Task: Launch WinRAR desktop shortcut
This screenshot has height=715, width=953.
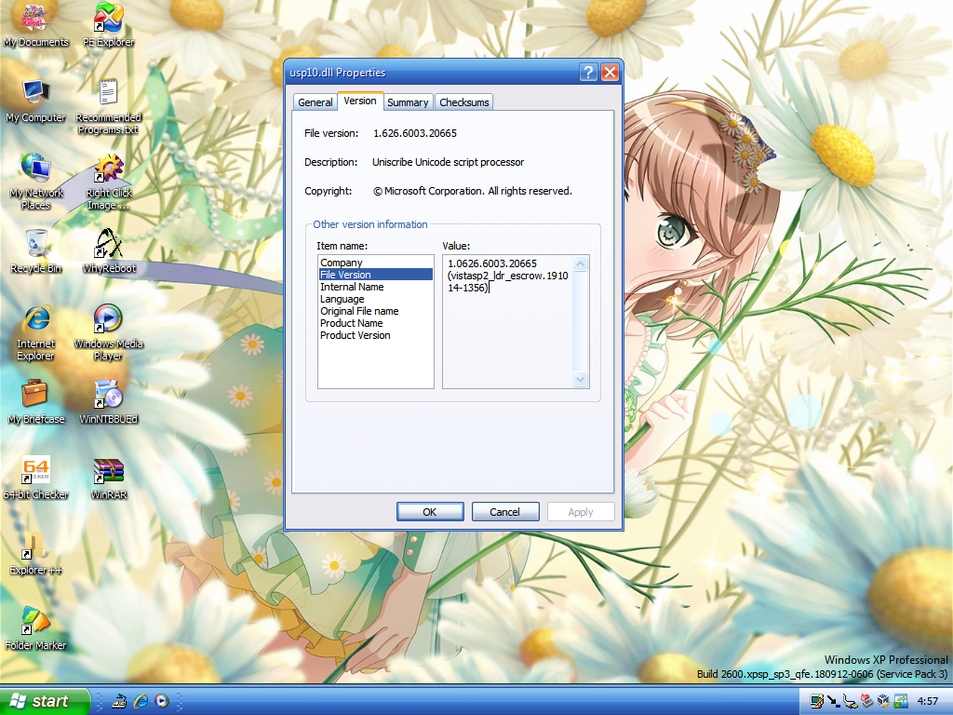Action: [108, 477]
